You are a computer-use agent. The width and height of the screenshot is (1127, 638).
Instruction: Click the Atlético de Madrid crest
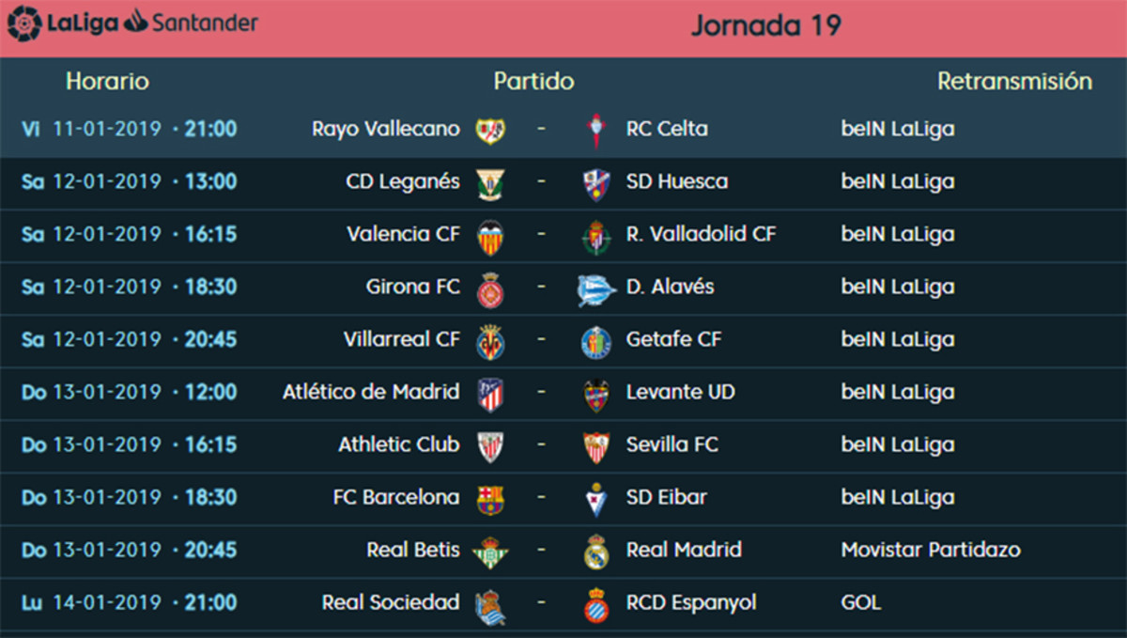pos(490,394)
